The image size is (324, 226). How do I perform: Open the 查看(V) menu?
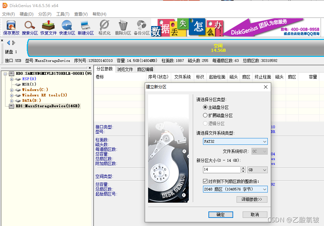coord(81,14)
